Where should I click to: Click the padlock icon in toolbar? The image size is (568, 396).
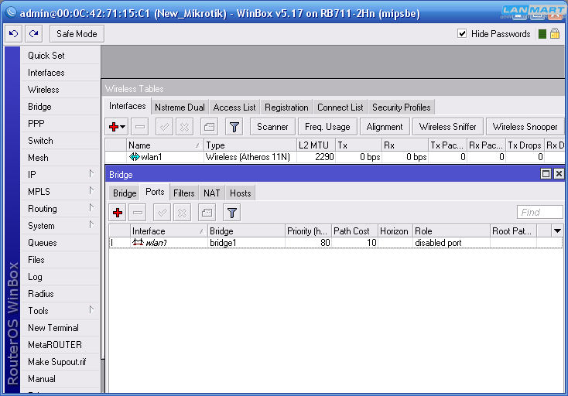tap(555, 34)
